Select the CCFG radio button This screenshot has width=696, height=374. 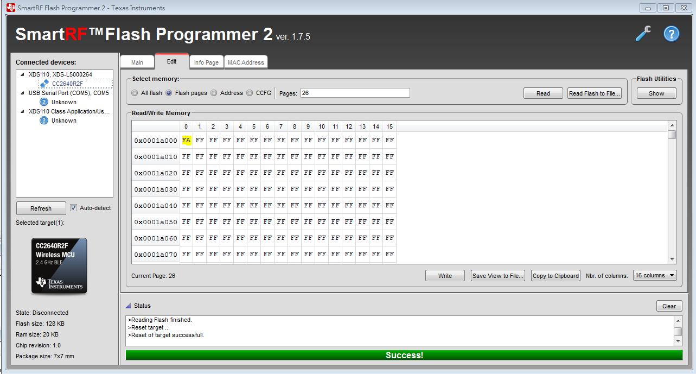[x=250, y=93]
